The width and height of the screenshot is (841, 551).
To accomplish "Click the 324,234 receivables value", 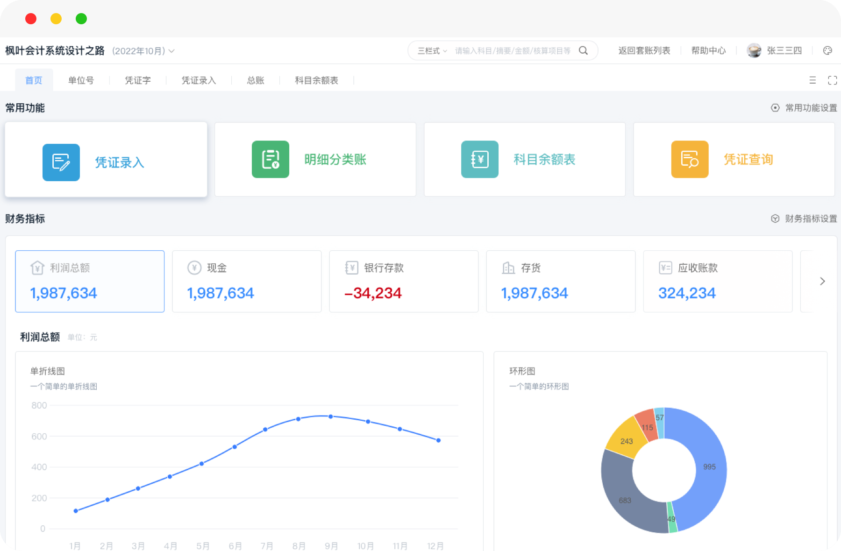I will (687, 293).
